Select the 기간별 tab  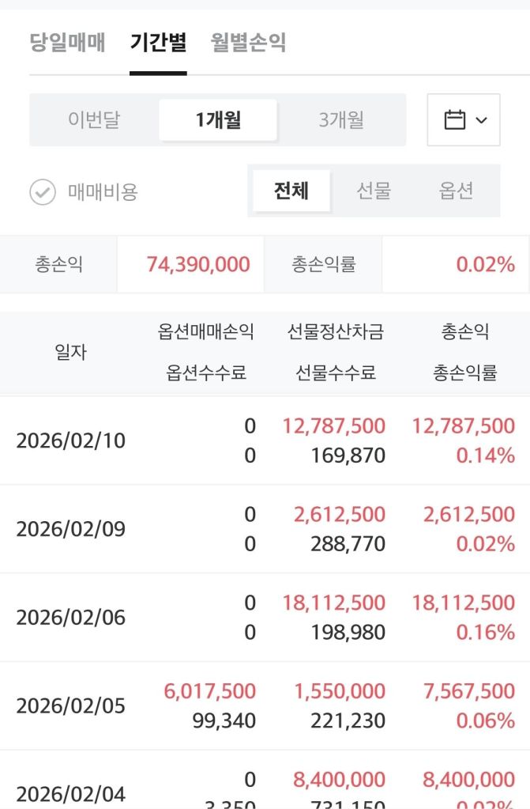[158, 42]
